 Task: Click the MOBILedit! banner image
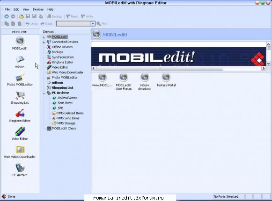point(178,56)
